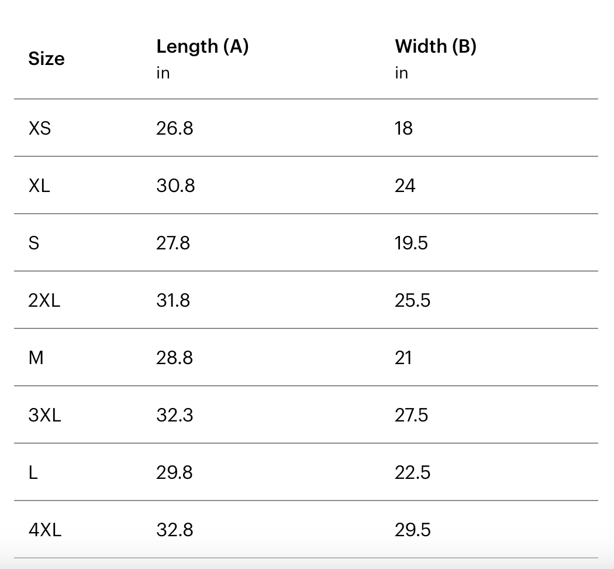The width and height of the screenshot is (614, 569).
Task: Select the XS size row label
Action: (40, 128)
